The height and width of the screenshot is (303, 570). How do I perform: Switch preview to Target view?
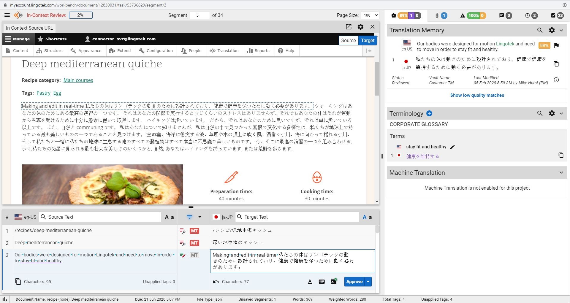click(368, 40)
